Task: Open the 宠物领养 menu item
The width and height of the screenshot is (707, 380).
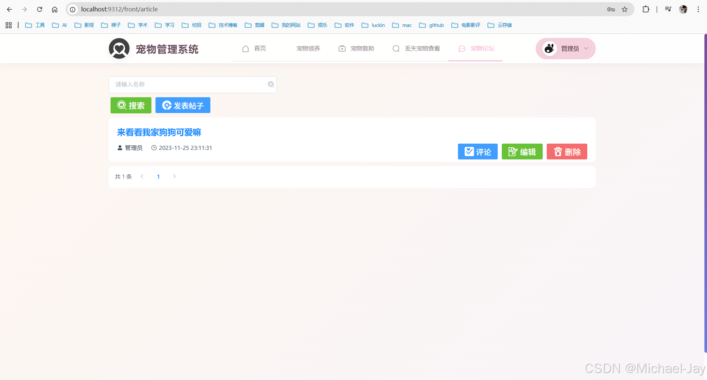Action: point(308,49)
